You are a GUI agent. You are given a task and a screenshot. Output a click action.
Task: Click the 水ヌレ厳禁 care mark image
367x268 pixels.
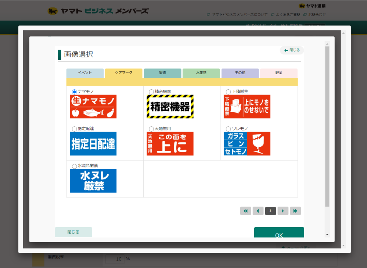tap(93, 181)
